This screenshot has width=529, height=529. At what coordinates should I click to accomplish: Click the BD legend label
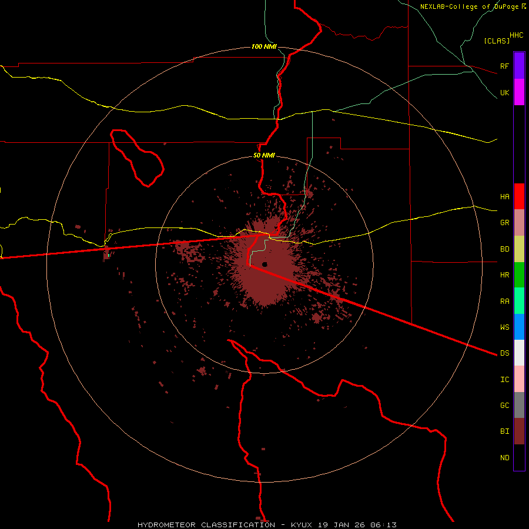click(x=504, y=249)
